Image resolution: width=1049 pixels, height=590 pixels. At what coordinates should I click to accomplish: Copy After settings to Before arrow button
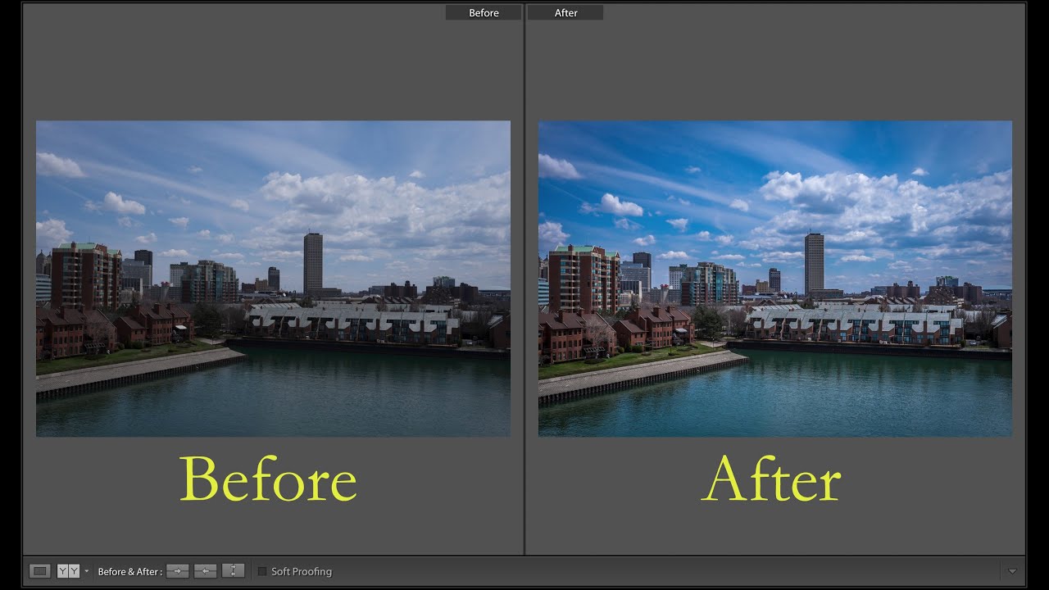click(x=206, y=571)
